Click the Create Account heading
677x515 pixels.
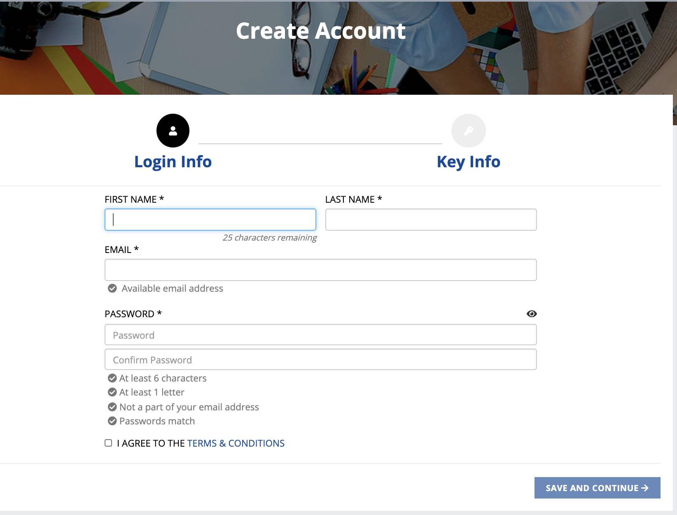321,31
